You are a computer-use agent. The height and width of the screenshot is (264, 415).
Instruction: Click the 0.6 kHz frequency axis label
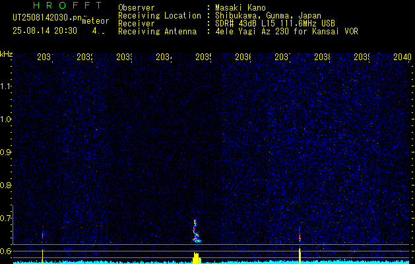coord(5,251)
